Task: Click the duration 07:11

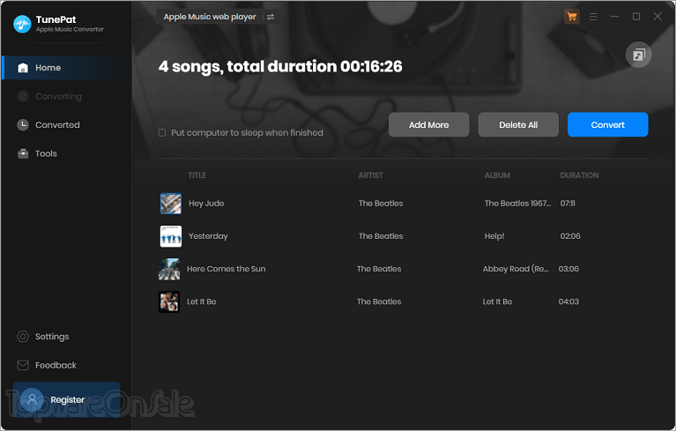Action: pyautogui.click(x=568, y=204)
